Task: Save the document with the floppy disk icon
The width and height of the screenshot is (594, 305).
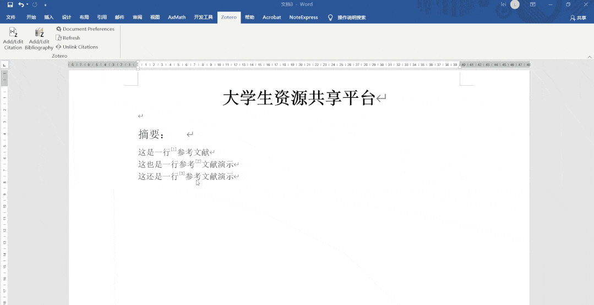Action: (x=10, y=4)
